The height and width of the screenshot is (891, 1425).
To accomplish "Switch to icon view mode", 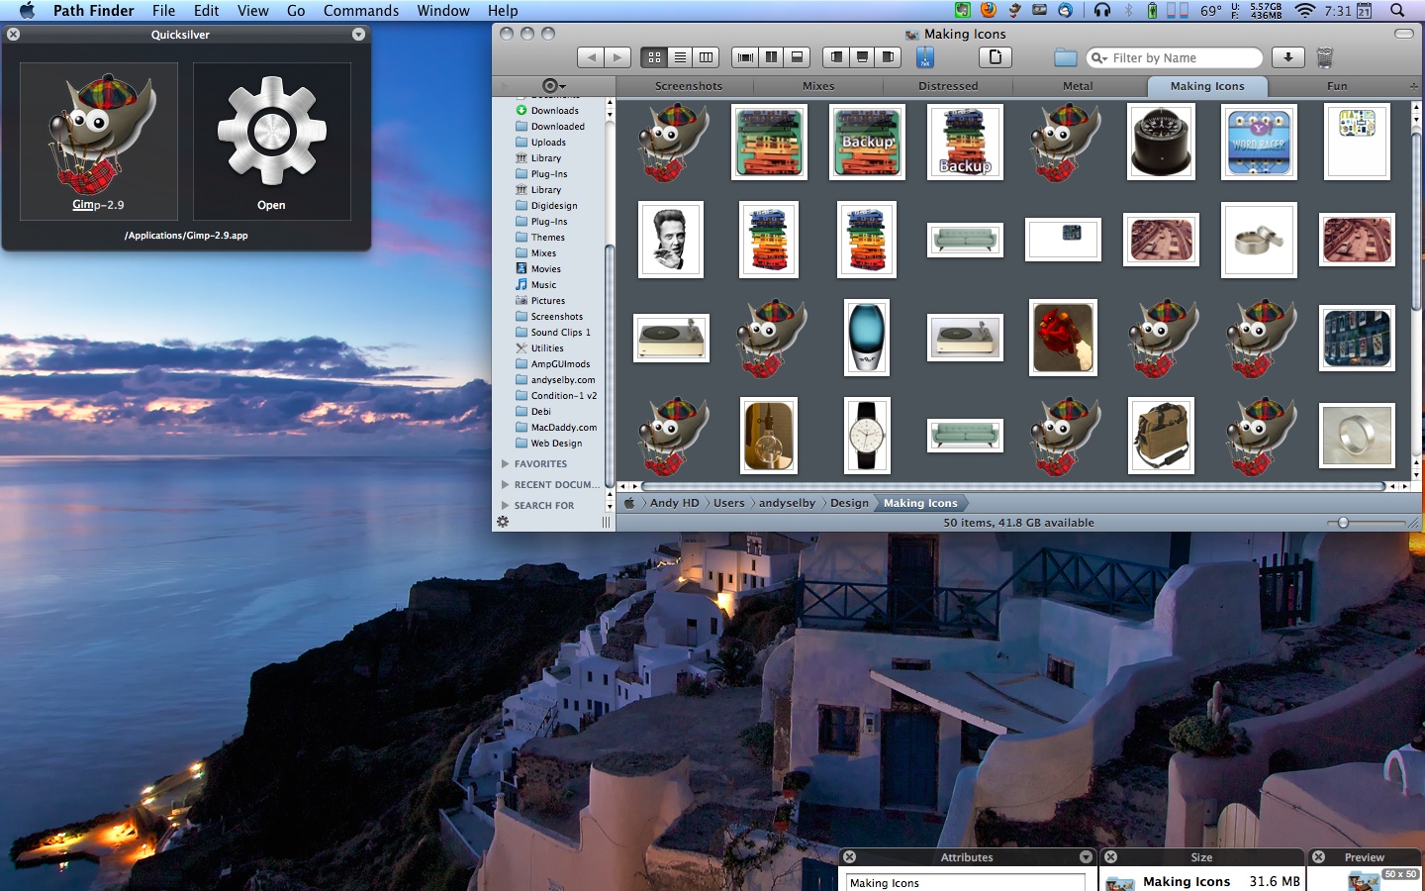I will click(654, 57).
